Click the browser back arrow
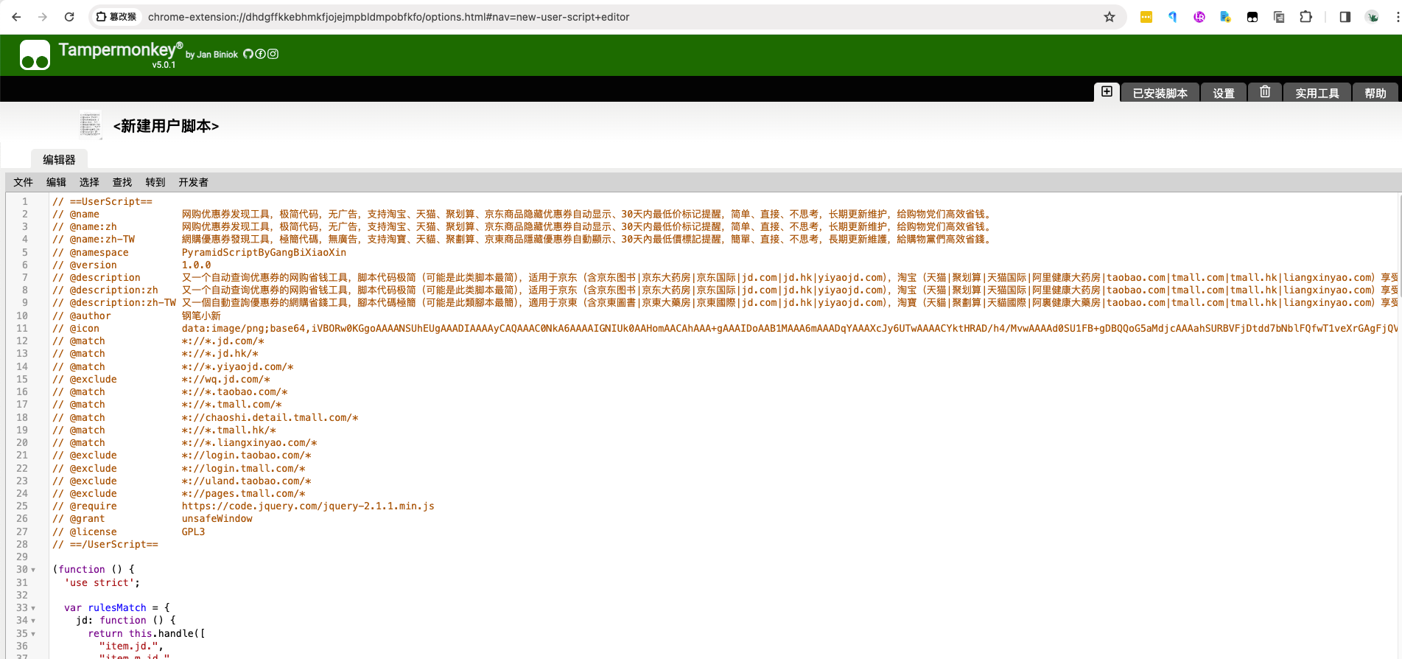The width and height of the screenshot is (1402, 659). (x=16, y=17)
